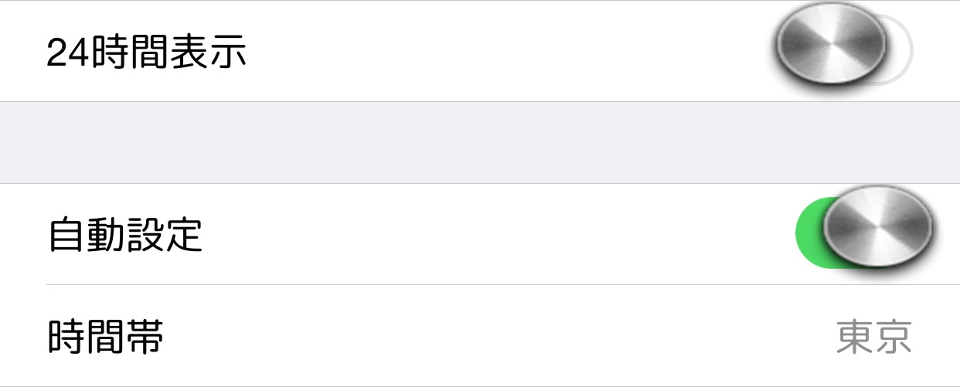Toggle the 24時間表示 switch on
The width and height of the screenshot is (960, 387).
(842, 51)
